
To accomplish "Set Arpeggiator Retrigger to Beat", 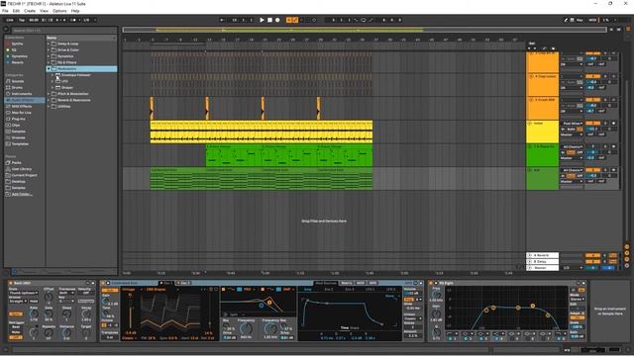I will 16,327.
